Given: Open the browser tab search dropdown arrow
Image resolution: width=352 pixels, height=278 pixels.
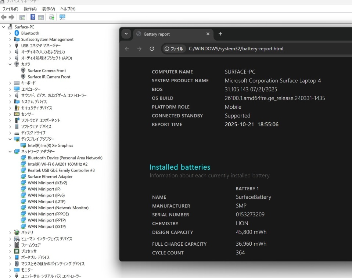Looking at the screenshot, I should coord(126,34).
